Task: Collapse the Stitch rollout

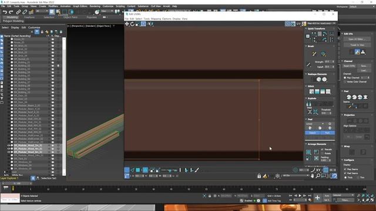Action: (x=306, y=86)
